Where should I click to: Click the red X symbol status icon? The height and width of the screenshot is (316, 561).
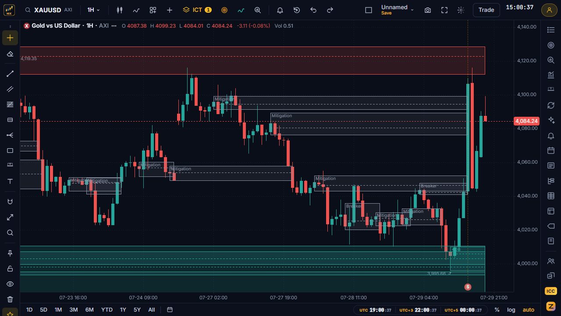[27, 26]
